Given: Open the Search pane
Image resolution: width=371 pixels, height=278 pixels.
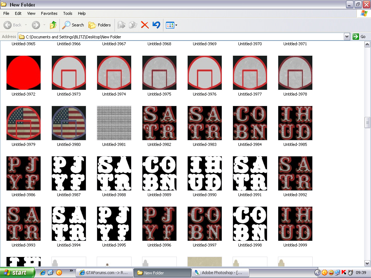Looking at the screenshot, I should (x=73, y=25).
